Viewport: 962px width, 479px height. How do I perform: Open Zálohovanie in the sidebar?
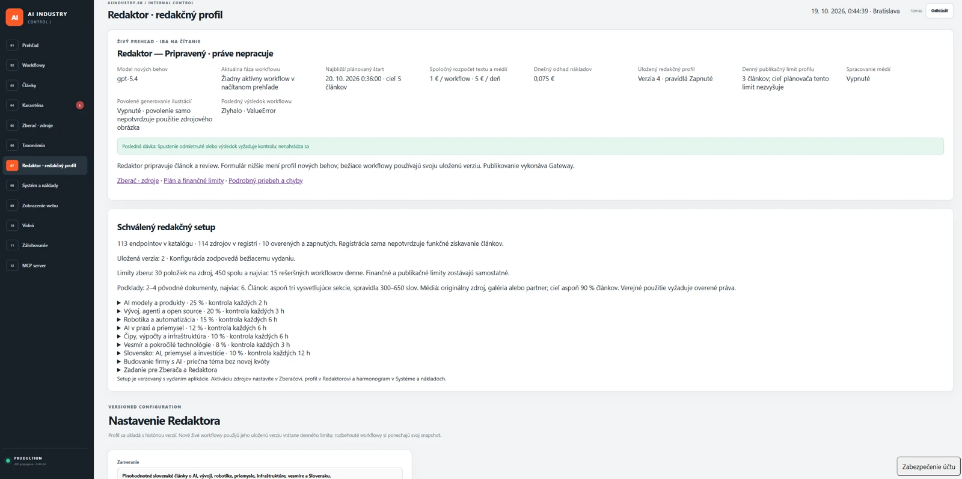tap(45, 245)
